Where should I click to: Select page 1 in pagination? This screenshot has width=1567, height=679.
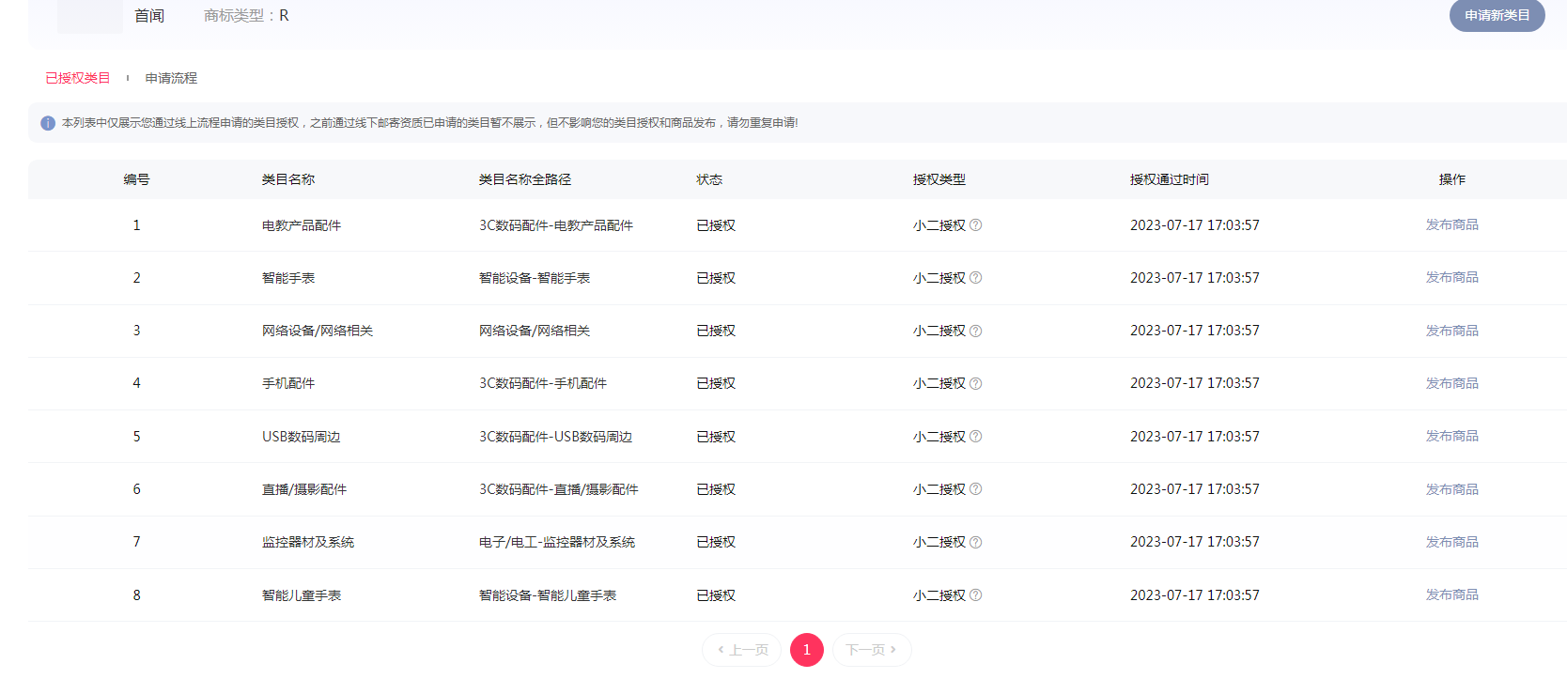pyautogui.click(x=807, y=650)
